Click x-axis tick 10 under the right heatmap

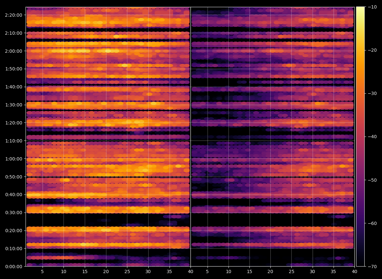click(x=228, y=271)
